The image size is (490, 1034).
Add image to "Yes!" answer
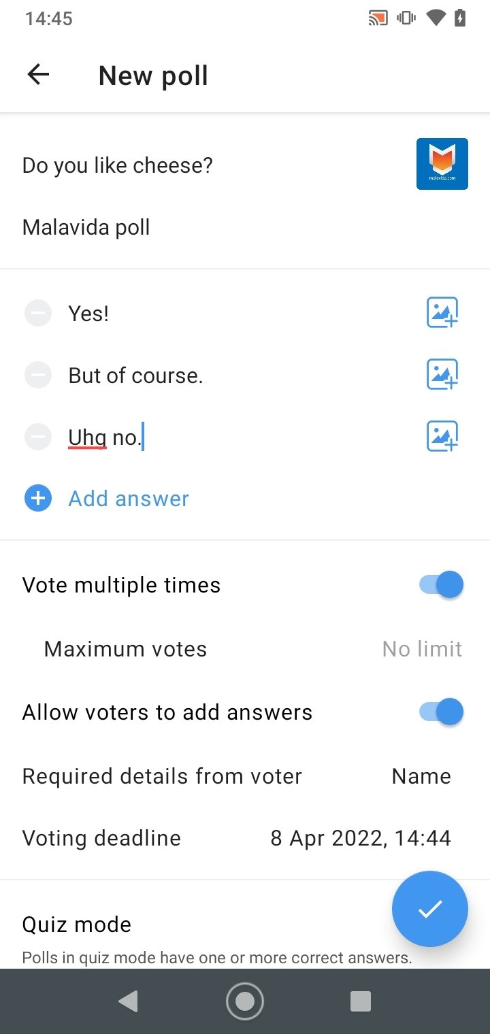pyautogui.click(x=442, y=313)
